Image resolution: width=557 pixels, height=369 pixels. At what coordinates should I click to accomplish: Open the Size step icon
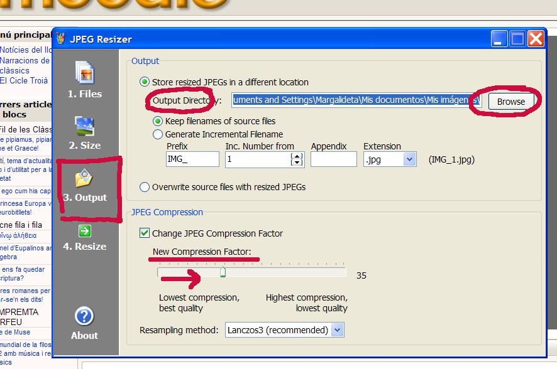pos(84,126)
